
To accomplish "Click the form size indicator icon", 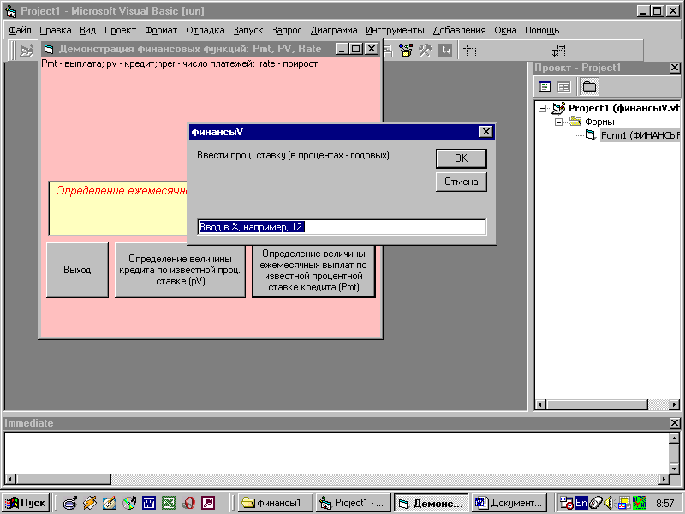I will click(559, 51).
